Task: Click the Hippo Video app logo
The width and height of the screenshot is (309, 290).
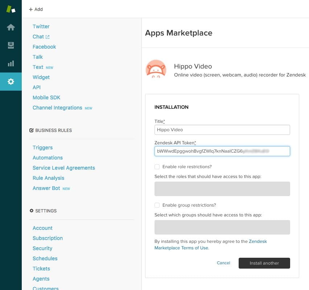Action: pos(156,69)
